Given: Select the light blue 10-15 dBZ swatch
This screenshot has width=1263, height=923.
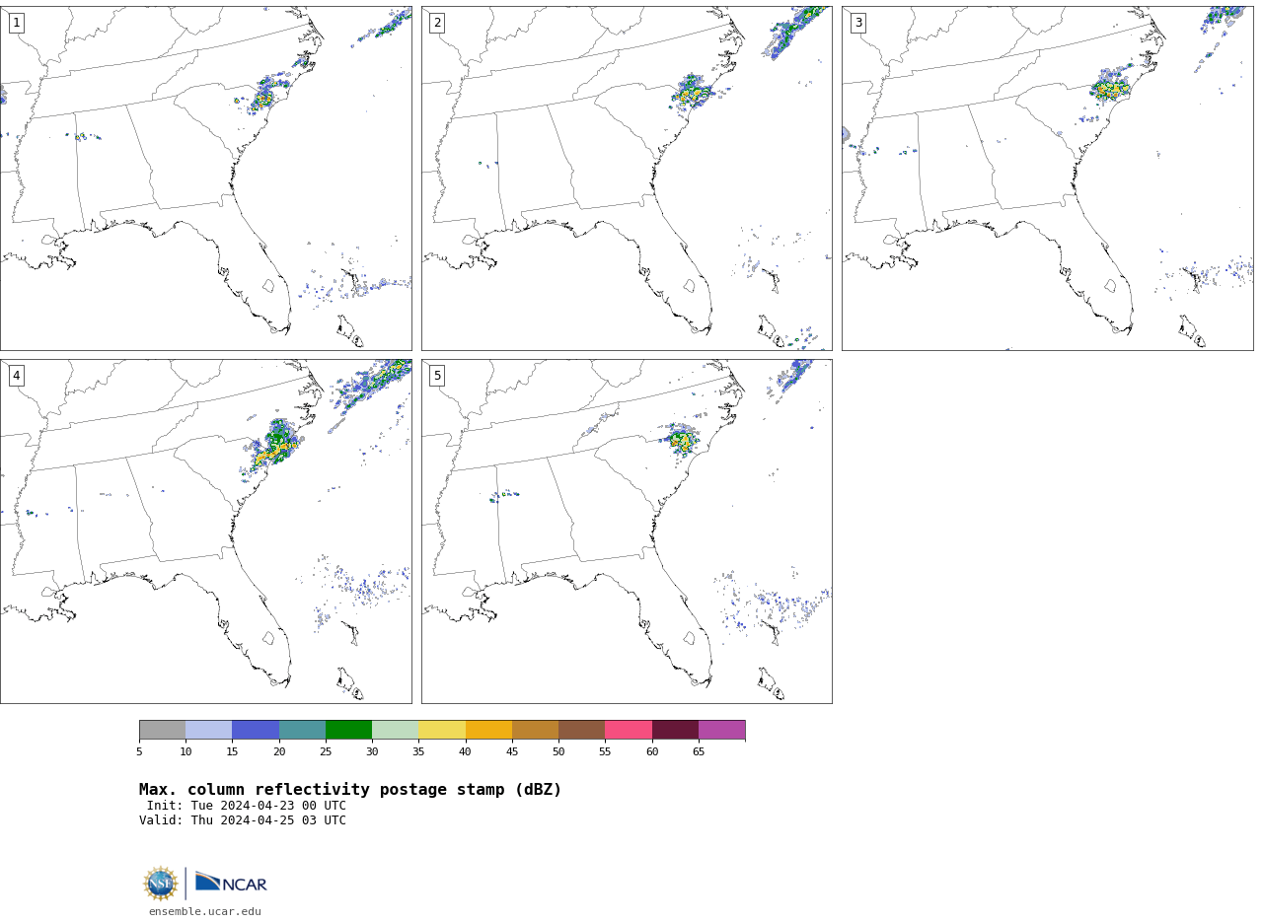Looking at the screenshot, I should tap(208, 730).
